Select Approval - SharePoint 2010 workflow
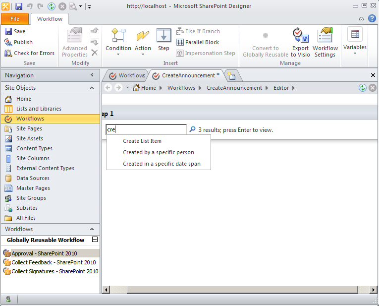Screen dimensions: 379x306 [51, 253]
